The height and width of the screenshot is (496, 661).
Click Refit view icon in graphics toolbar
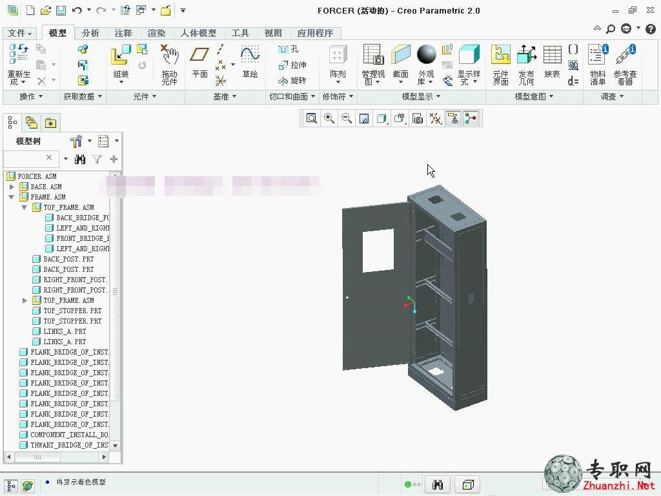pyautogui.click(x=312, y=119)
